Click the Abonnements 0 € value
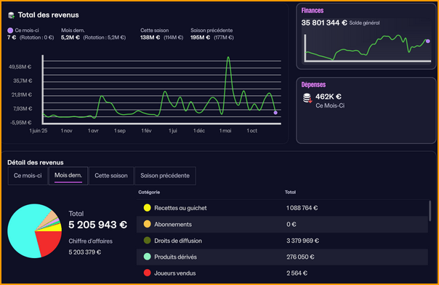Screen dimensions: 439x285 (x=291, y=224)
